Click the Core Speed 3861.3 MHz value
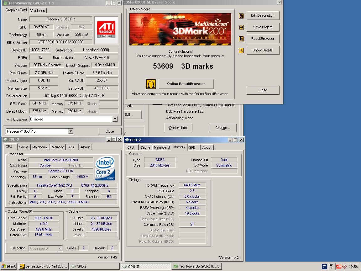361x271 pixels. point(44,218)
